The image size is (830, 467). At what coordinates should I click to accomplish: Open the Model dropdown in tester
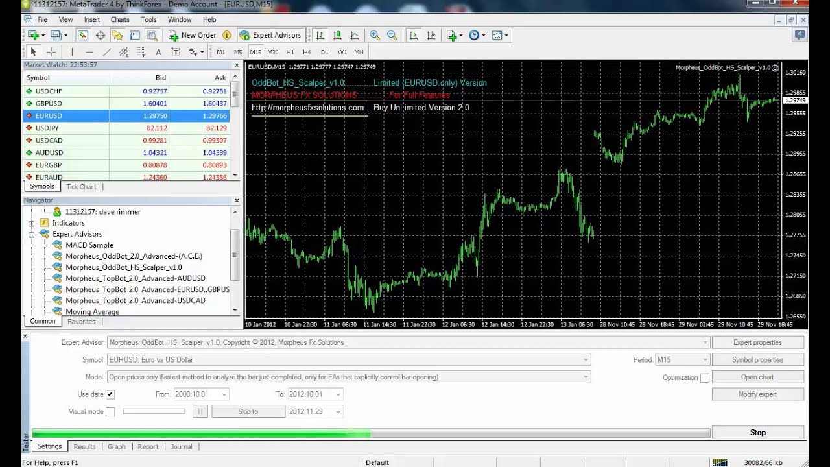pos(586,377)
